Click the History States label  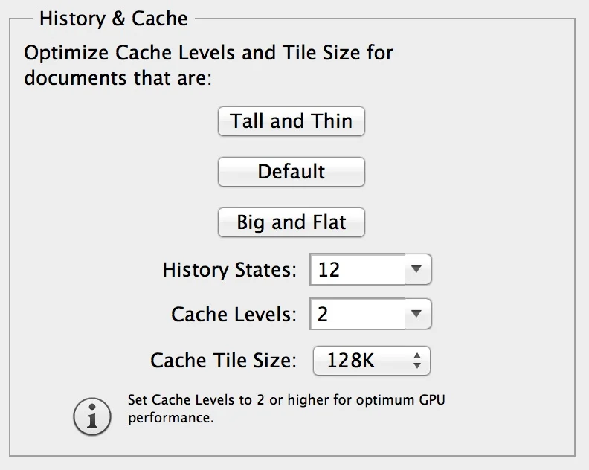(229, 269)
